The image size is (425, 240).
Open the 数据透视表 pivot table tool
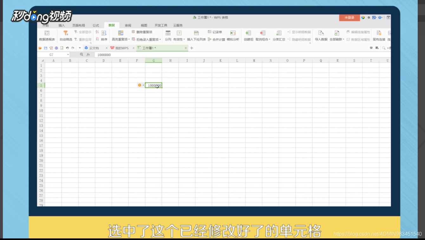pyautogui.click(x=47, y=36)
